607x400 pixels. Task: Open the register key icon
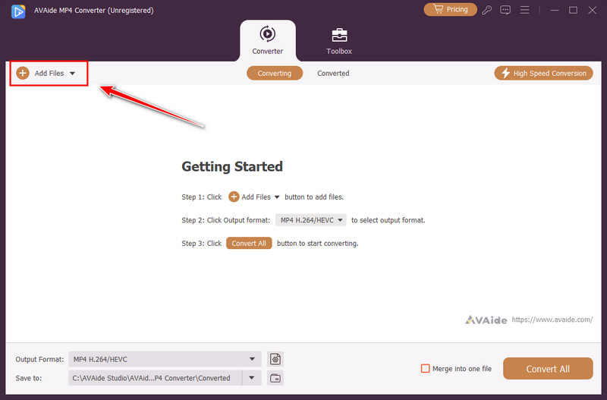[x=488, y=10]
